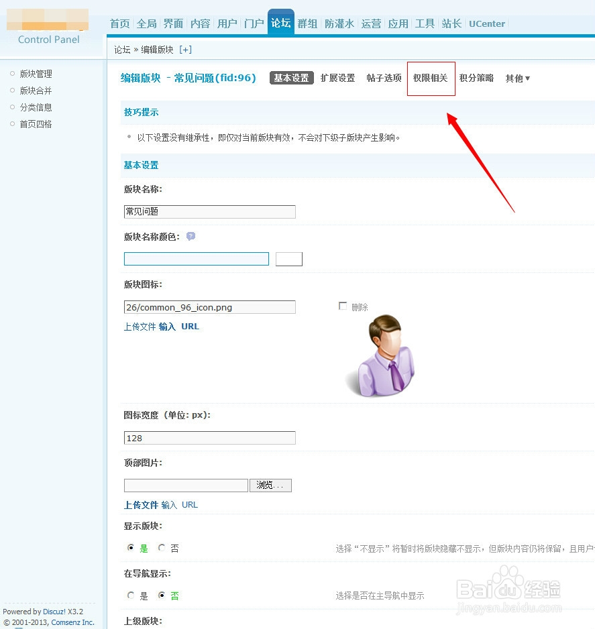This screenshot has height=629, width=595.
Task: Switch to the 权限相关 tab
Action: [x=431, y=78]
